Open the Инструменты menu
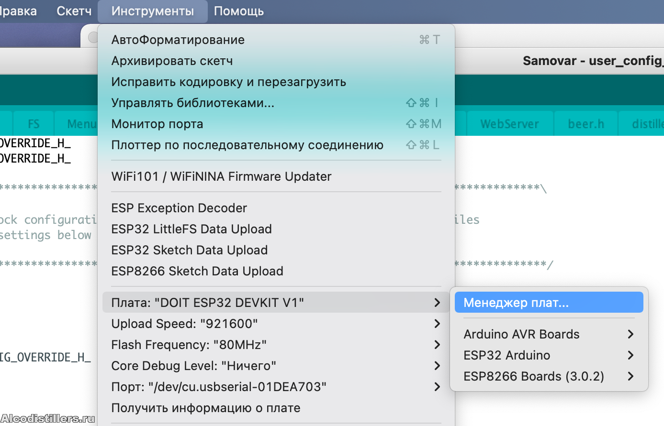This screenshot has width=664, height=426. click(x=153, y=11)
